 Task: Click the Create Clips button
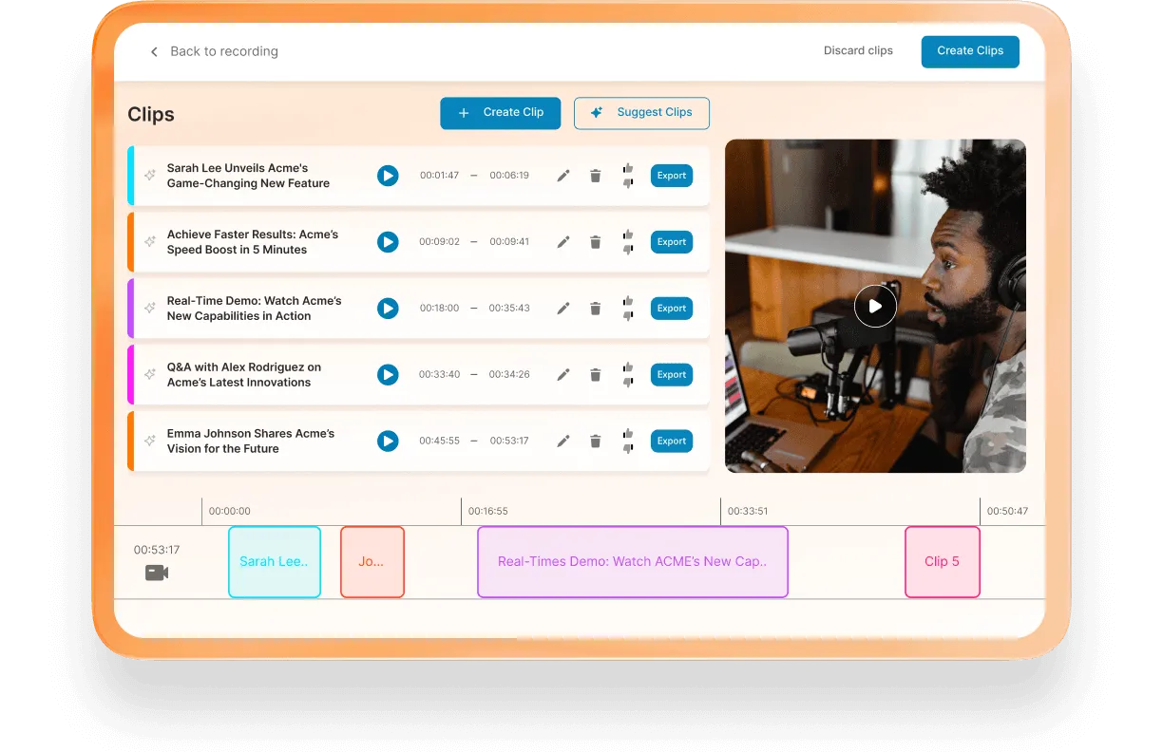pos(969,51)
